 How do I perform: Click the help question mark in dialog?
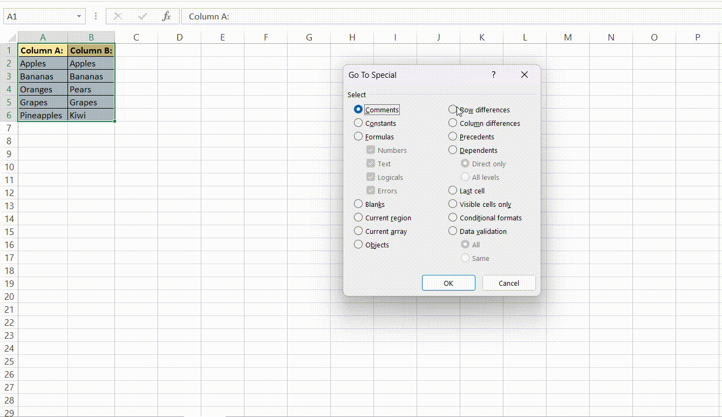493,75
